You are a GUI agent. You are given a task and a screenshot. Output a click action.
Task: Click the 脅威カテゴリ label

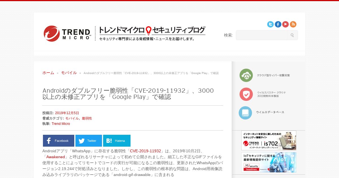pyautogui.click(x=53, y=118)
